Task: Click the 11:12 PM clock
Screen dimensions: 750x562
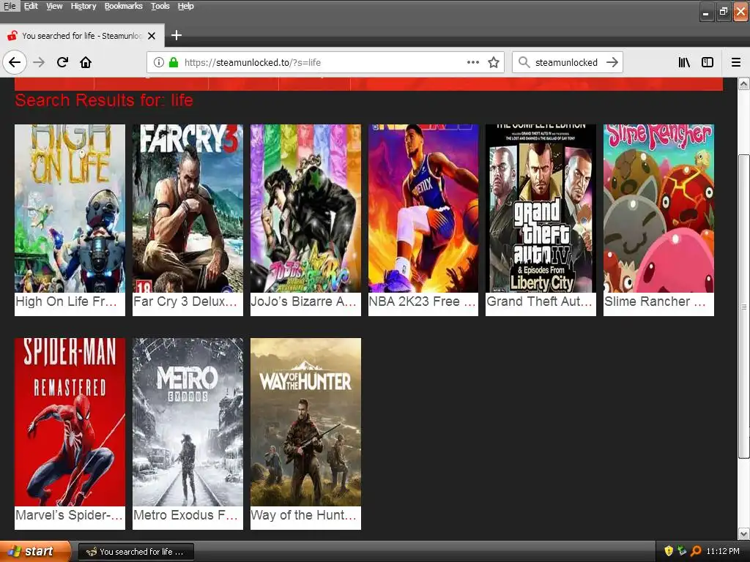Action: tap(723, 551)
